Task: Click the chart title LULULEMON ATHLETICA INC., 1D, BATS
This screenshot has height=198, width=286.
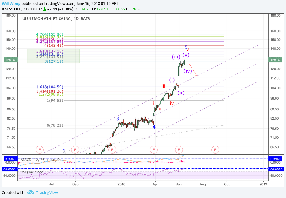Action: coord(55,19)
